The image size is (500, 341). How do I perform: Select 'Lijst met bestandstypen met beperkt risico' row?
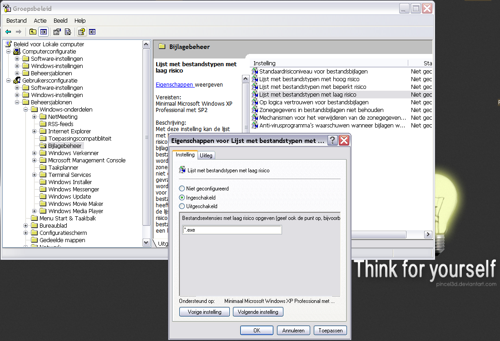[x=342, y=87]
